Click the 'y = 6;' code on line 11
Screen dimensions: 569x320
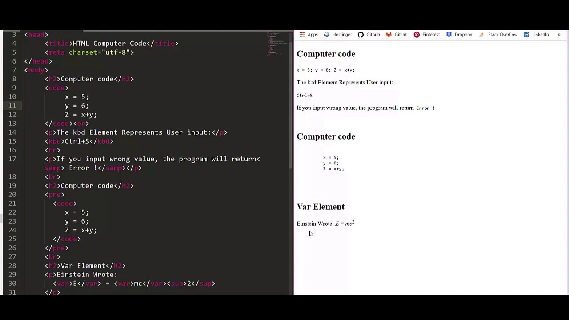pos(76,106)
